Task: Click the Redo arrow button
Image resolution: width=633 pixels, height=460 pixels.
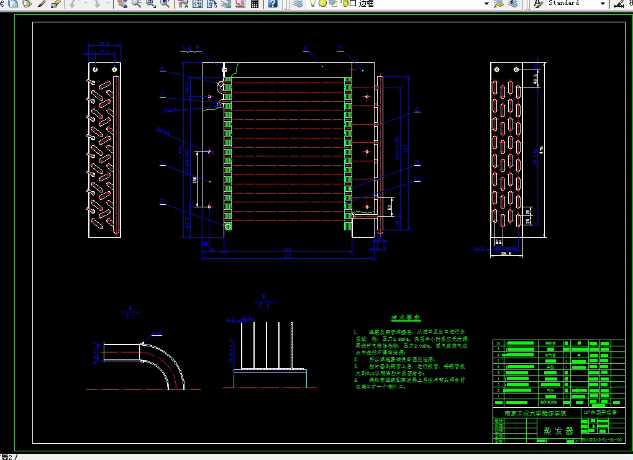Action: coord(97,3)
